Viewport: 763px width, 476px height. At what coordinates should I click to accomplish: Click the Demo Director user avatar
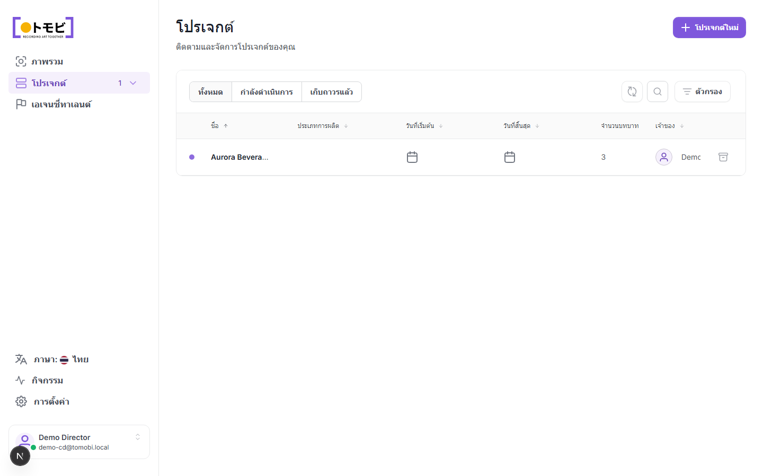coord(24,442)
